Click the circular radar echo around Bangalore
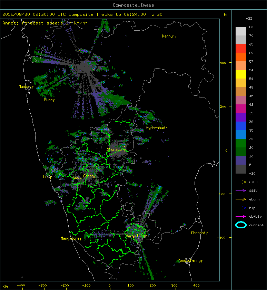 [x=137, y=232]
